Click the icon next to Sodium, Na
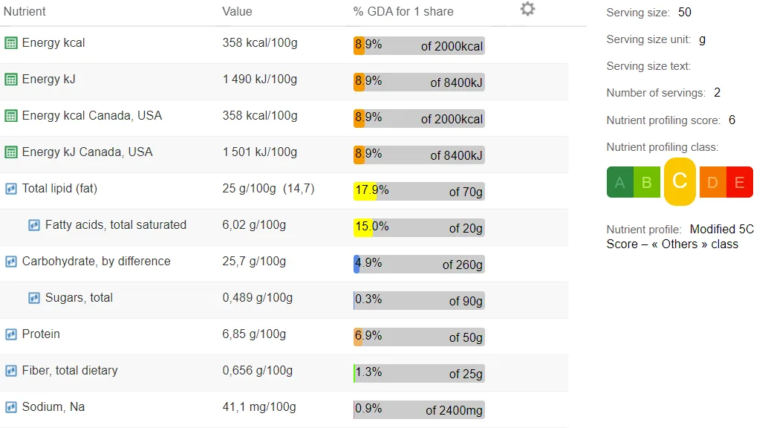 tap(11, 407)
